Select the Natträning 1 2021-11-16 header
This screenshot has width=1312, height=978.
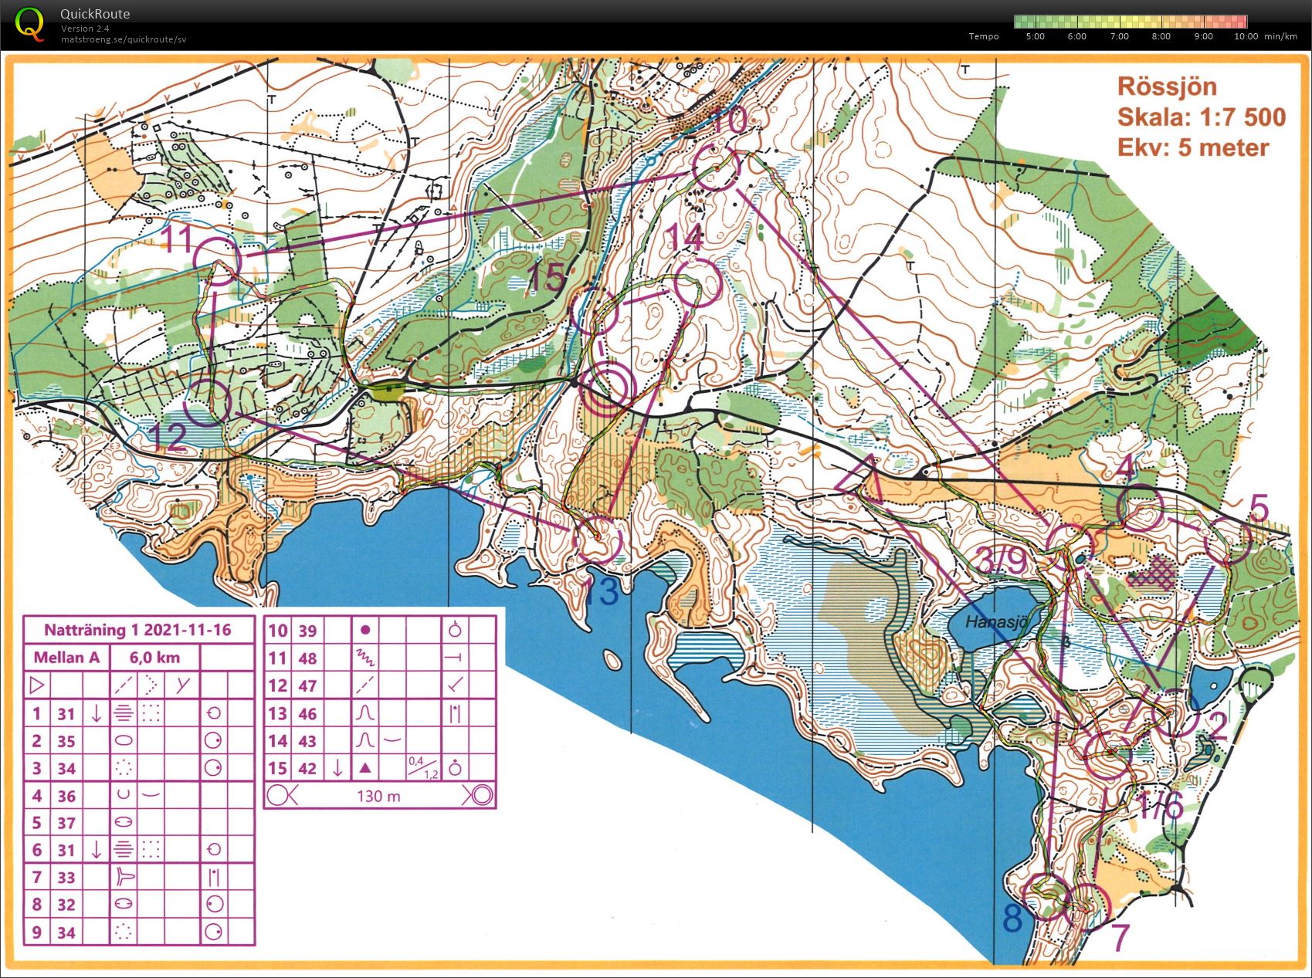(138, 630)
